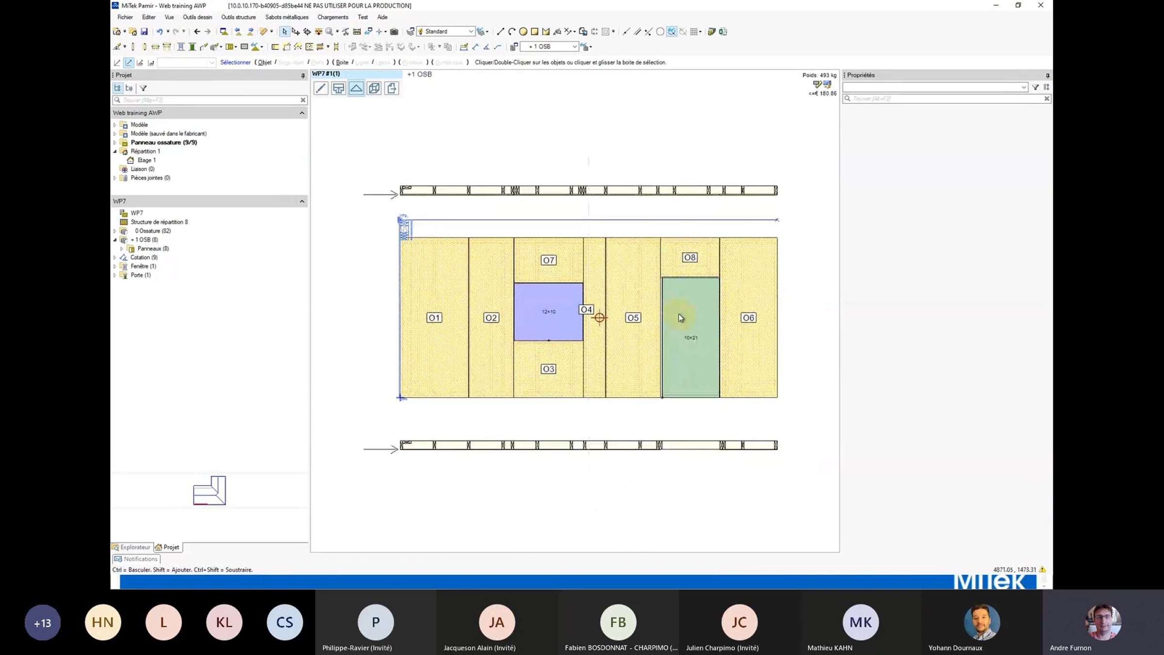Toggle the pointer select tool
This screenshot has height=655, width=1164.
tap(284, 32)
